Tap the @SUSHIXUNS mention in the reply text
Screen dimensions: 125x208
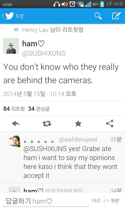tap(45, 149)
